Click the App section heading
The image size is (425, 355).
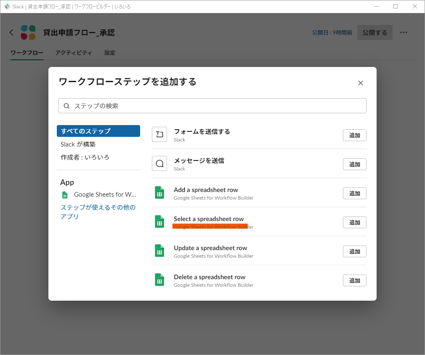pos(67,182)
